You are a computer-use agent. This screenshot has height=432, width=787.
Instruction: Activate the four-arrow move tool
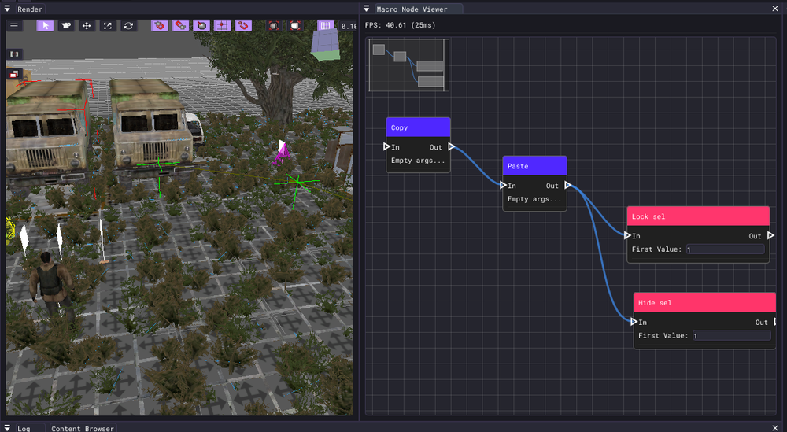87,25
